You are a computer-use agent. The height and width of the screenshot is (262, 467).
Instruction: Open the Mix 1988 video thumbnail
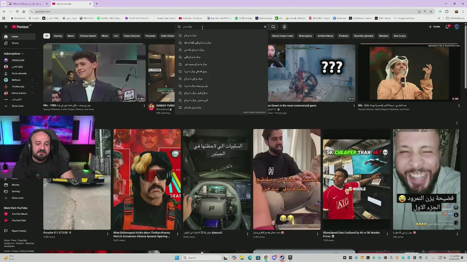94,73
